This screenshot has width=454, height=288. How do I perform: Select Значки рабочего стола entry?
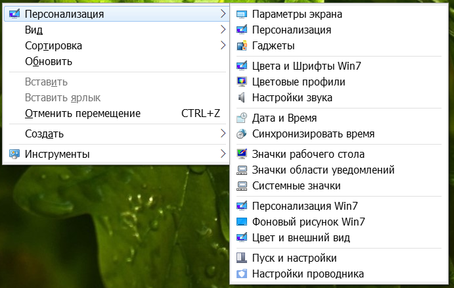click(308, 155)
